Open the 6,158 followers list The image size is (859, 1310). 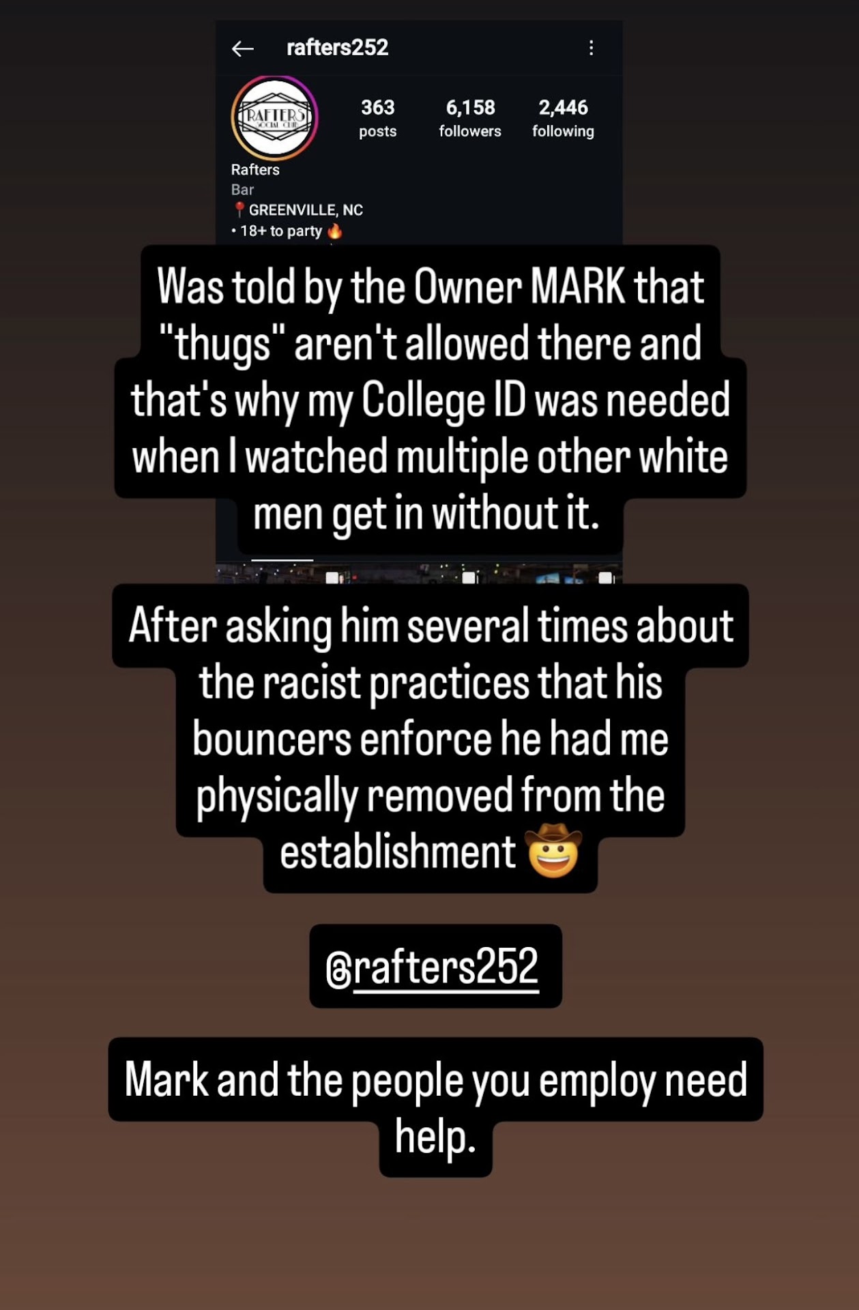470,117
